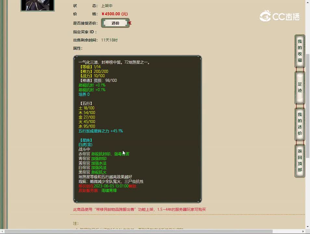310x234 pixels.
Task: Click the first line 一气化三清 description
Action: [114, 62]
